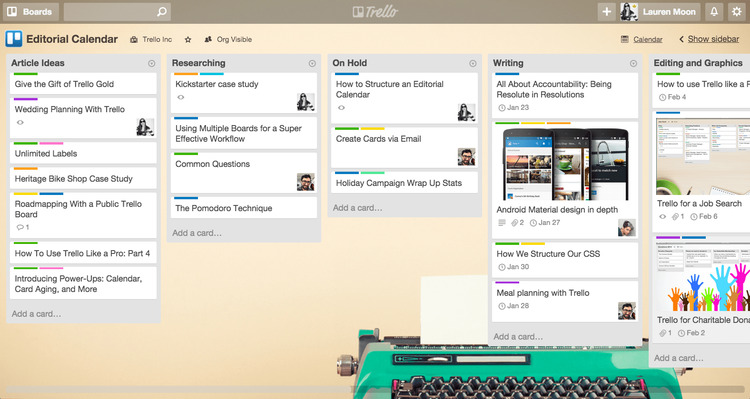750x399 pixels.
Task: Open Introducing Power-Ups card
Action: tap(83, 283)
